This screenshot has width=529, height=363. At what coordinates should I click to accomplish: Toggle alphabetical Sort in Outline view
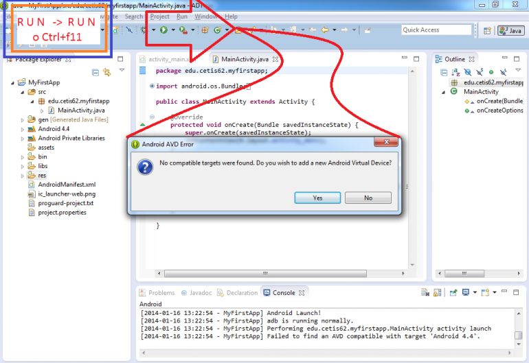click(x=455, y=72)
